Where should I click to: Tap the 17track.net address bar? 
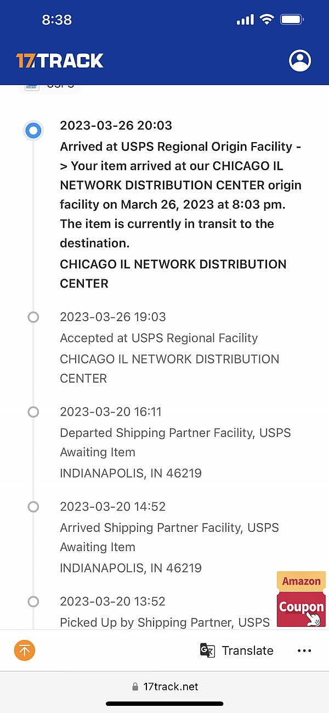pos(171,687)
